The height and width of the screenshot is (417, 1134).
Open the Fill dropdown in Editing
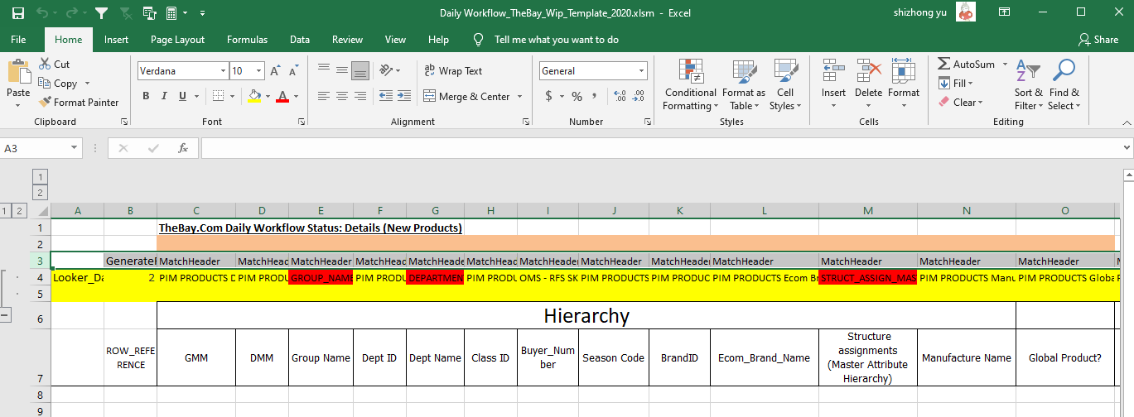956,84
